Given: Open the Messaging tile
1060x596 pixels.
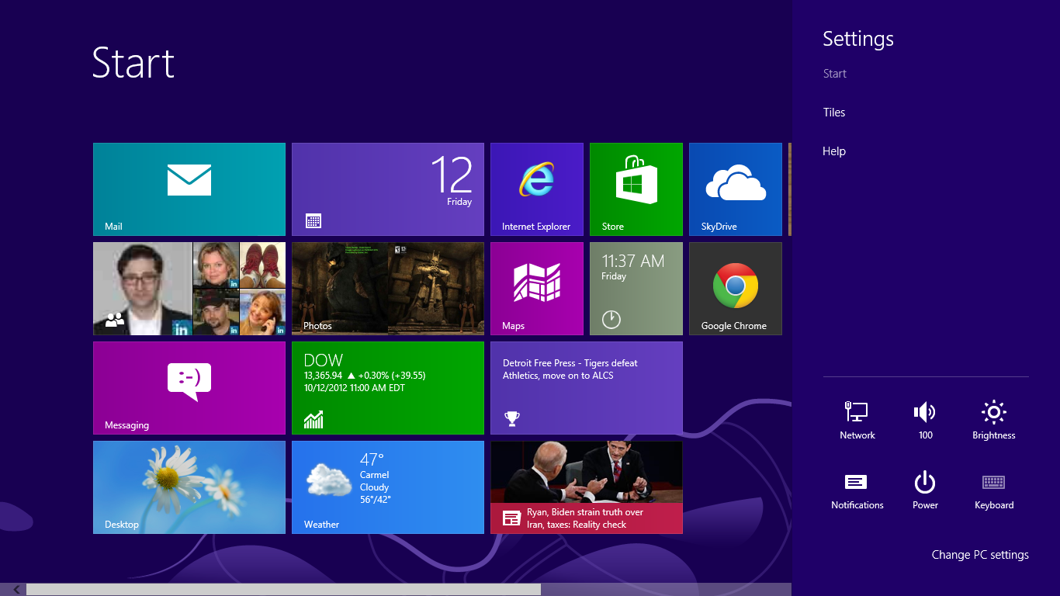Looking at the screenshot, I should (189, 388).
